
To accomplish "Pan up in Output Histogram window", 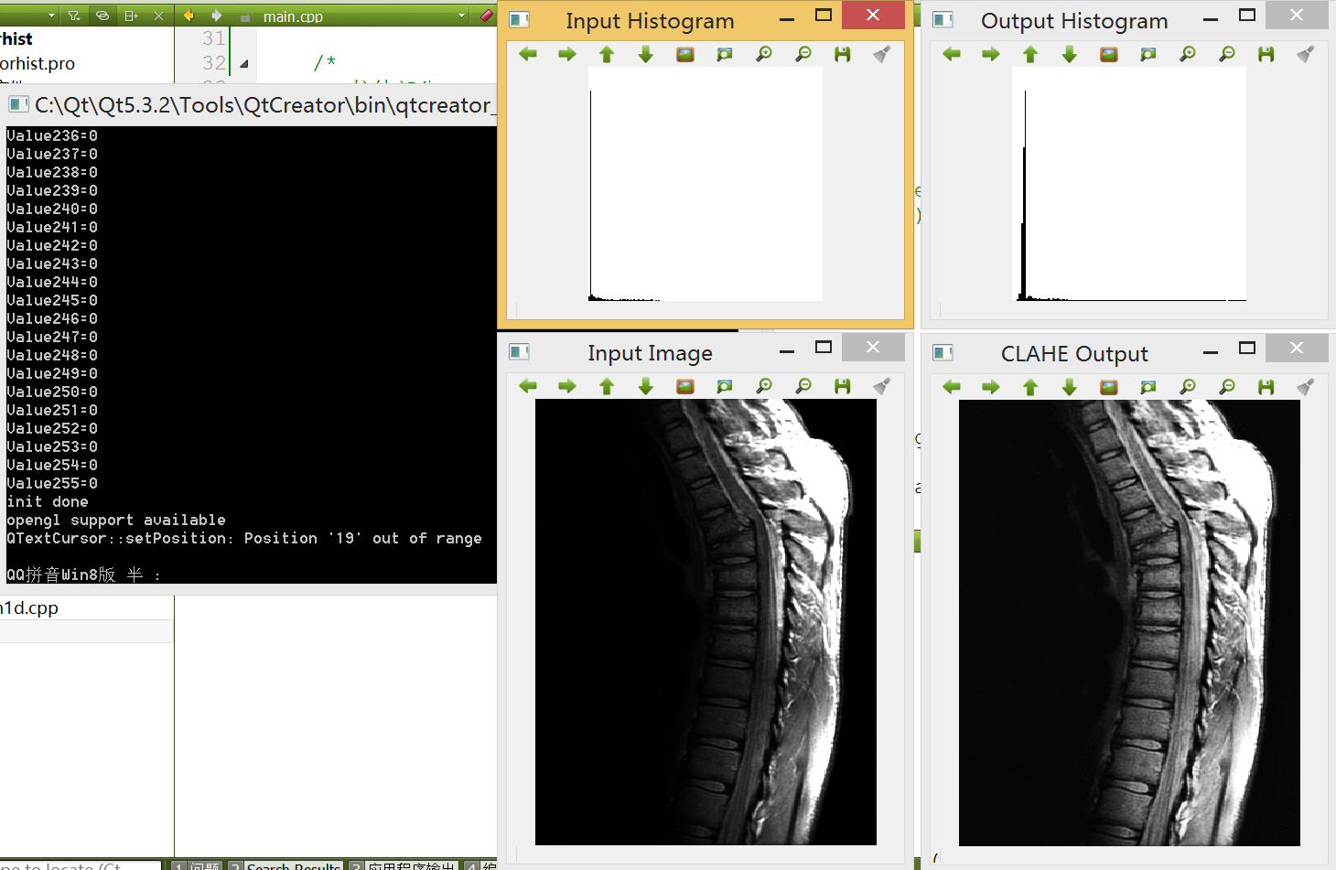I will pos(1030,54).
